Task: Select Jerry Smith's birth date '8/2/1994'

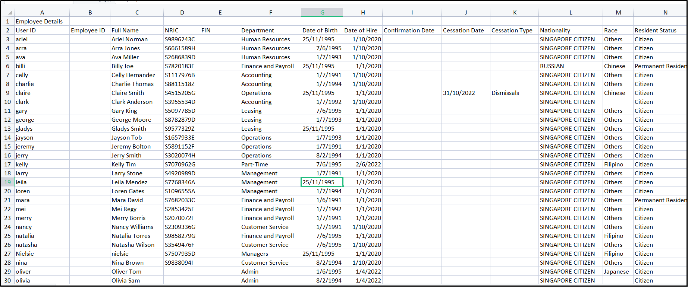Action: pyautogui.click(x=322, y=155)
